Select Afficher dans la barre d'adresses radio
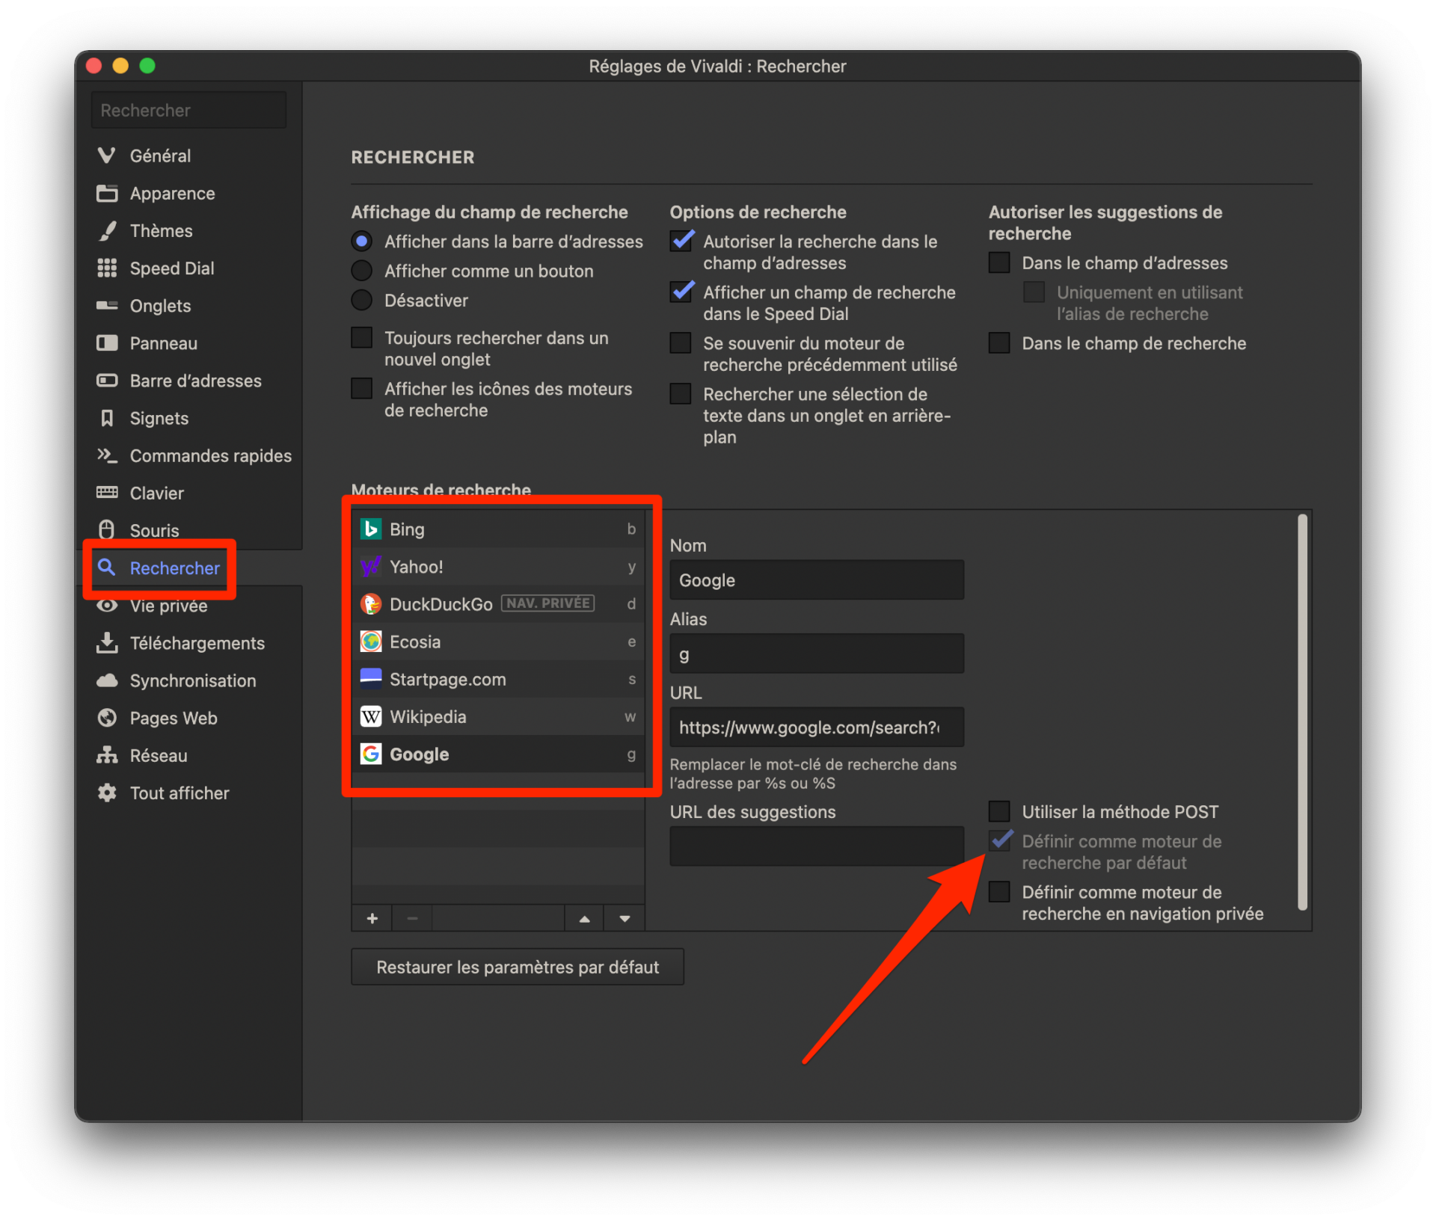The width and height of the screenshot is (1436, 1221). click(362, 242)
